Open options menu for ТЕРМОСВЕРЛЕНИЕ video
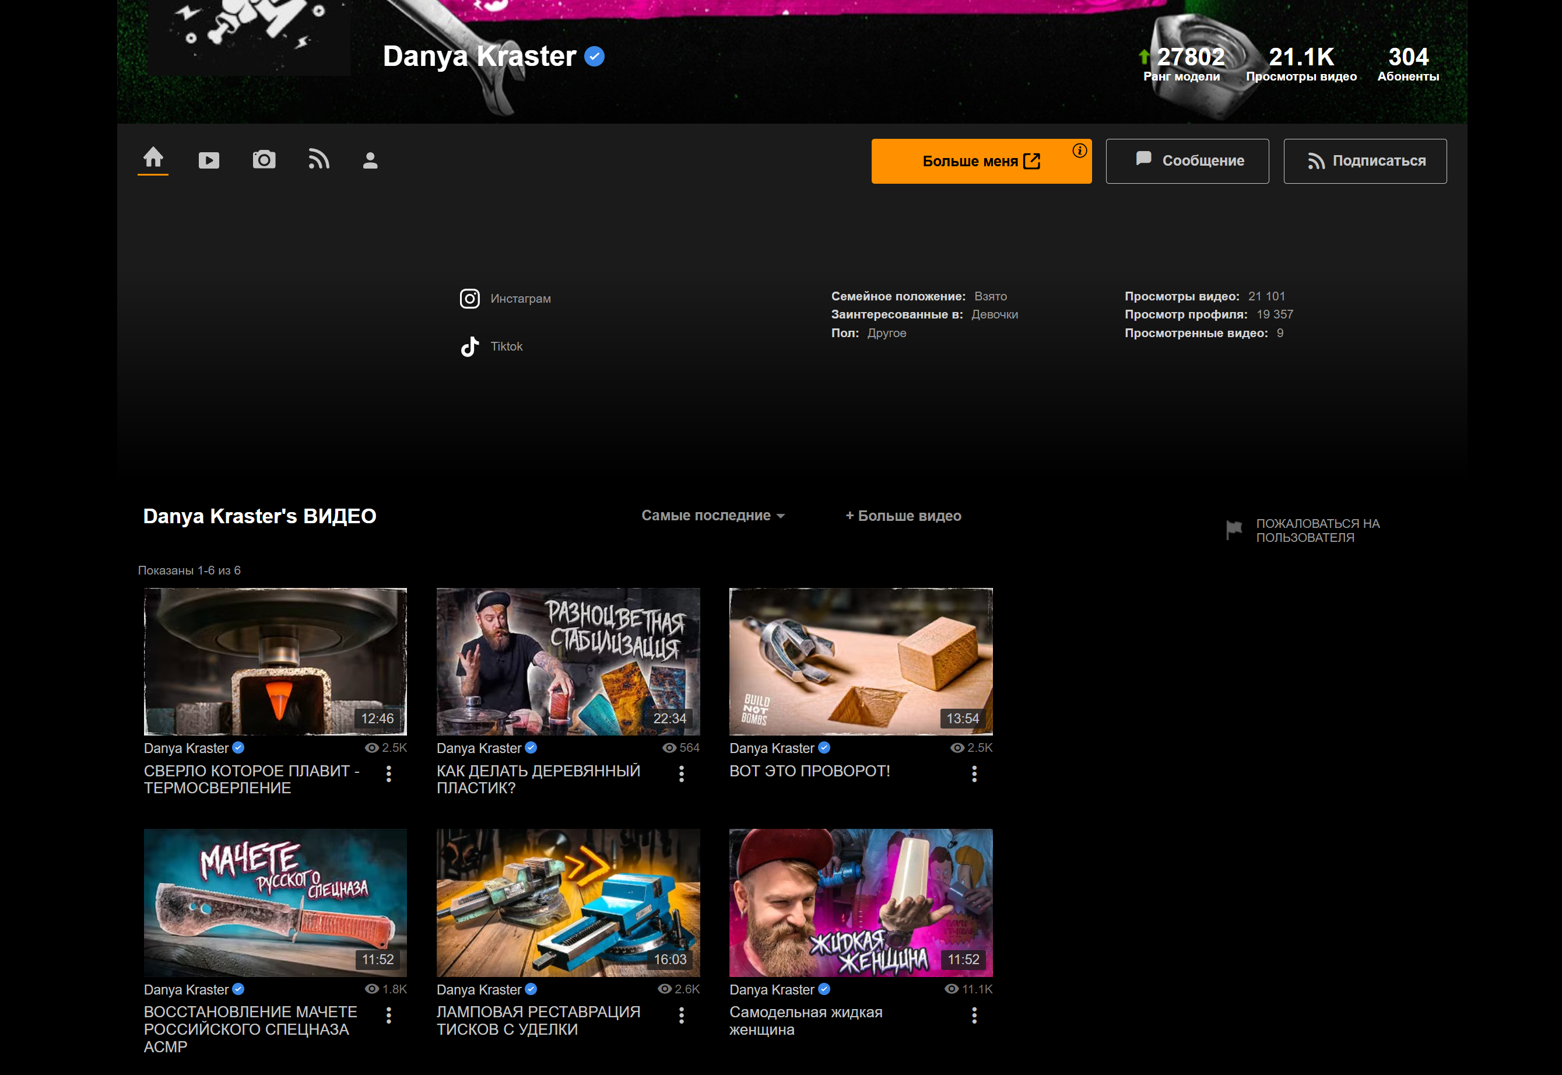This screenshot has height=1075, width=1562. coord(388,774)
